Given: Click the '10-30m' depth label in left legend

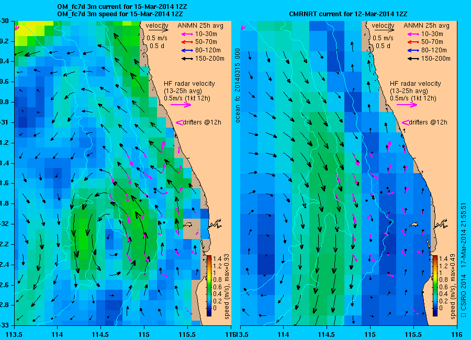Looking at the screenshot, I should pyautogui.click(x=206, y=34).
